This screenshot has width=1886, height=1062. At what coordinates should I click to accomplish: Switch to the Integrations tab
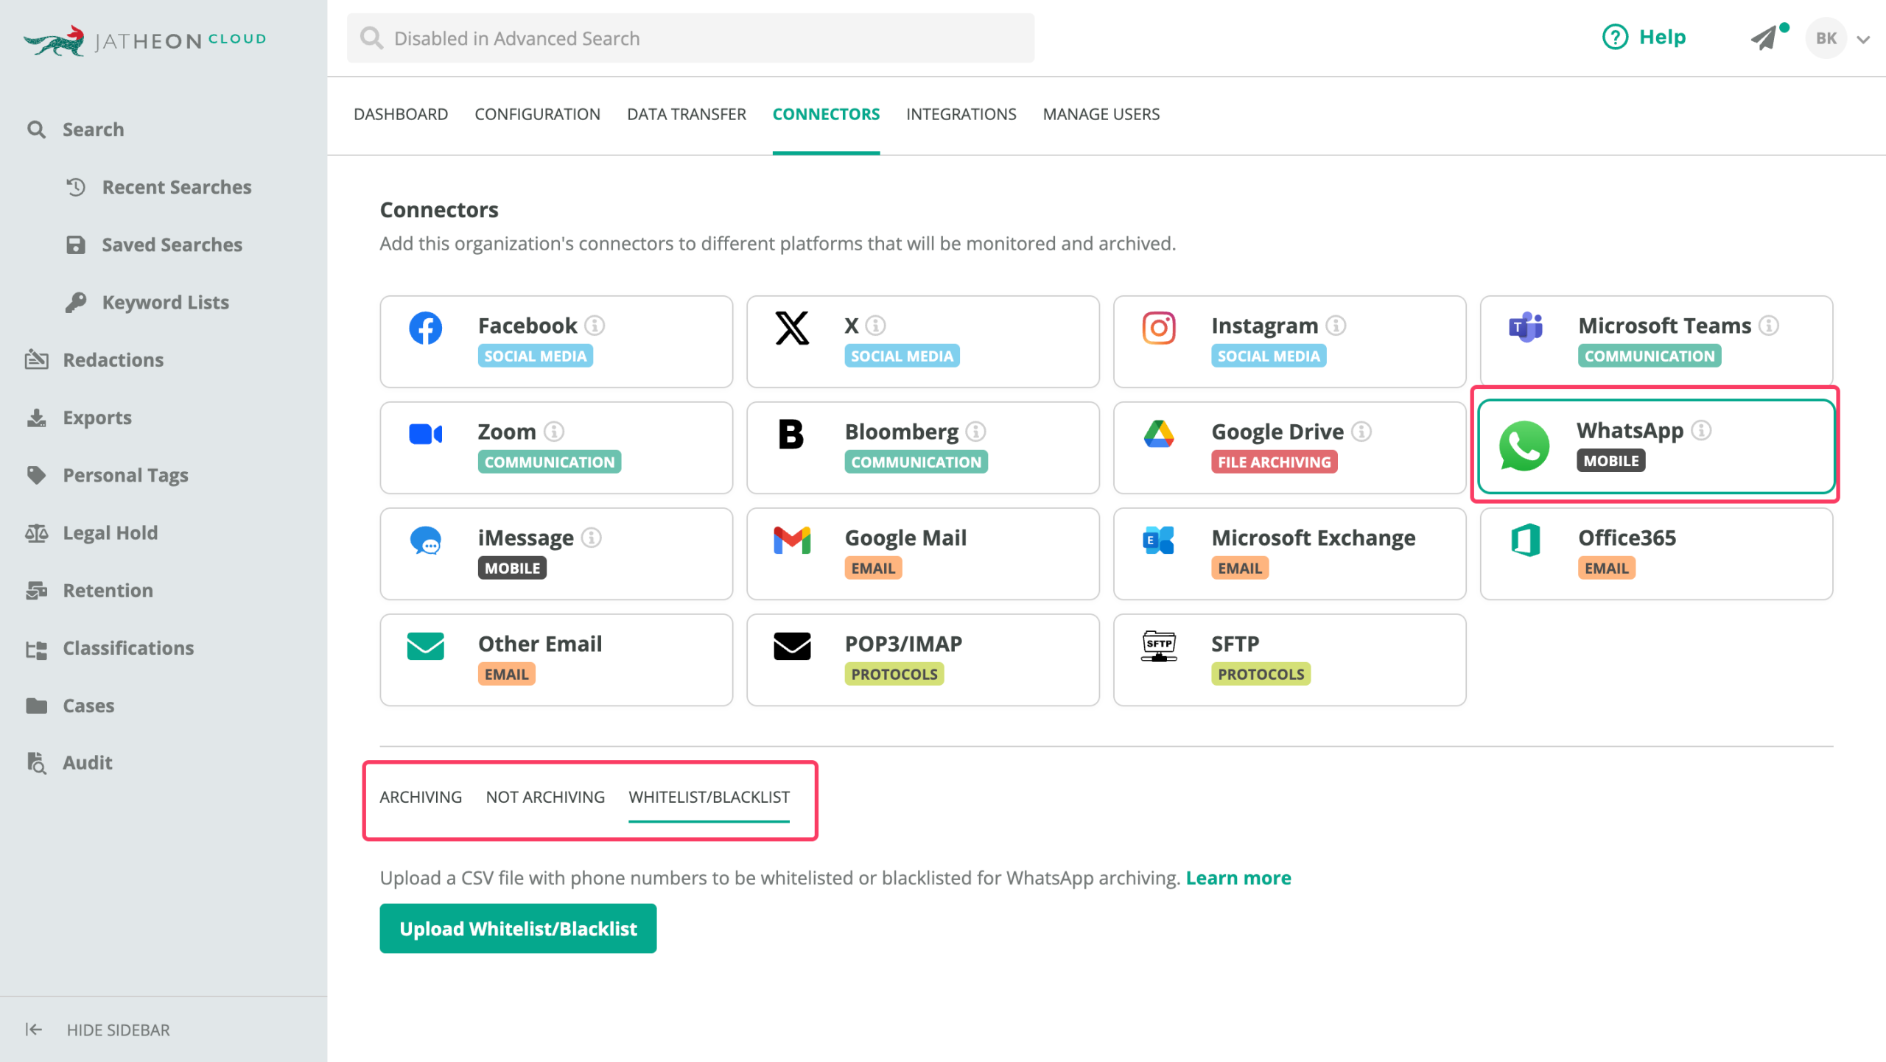tap(961, 114)
